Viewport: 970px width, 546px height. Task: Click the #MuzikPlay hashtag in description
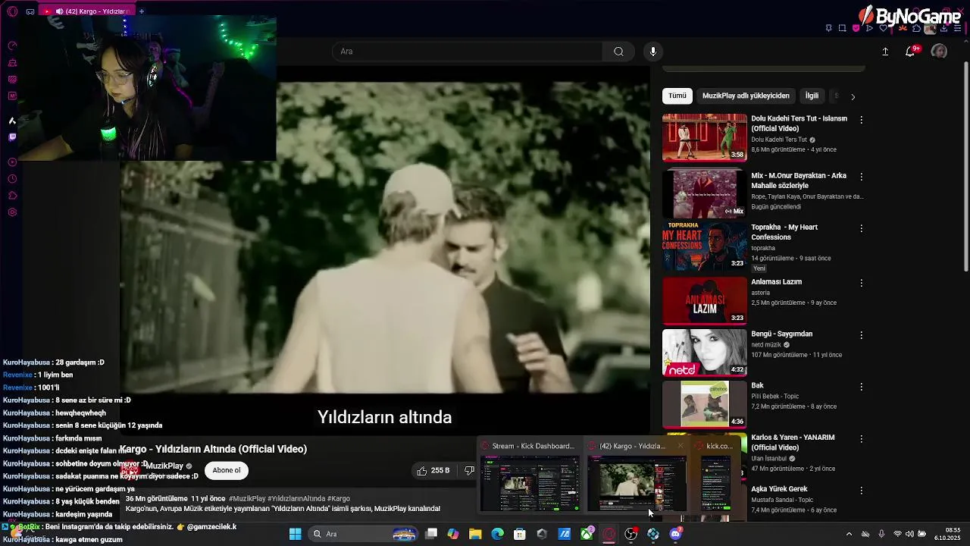coord(247,499)
